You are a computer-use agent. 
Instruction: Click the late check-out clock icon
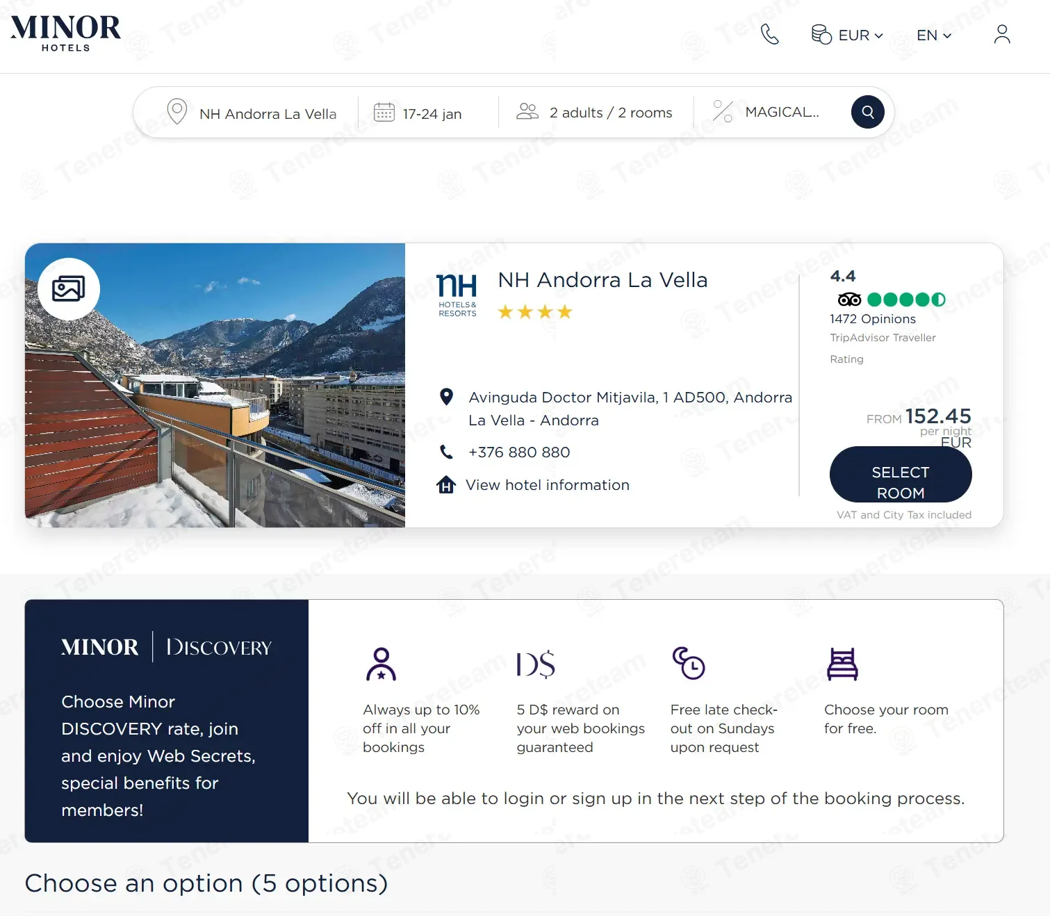tap(688, 663)
